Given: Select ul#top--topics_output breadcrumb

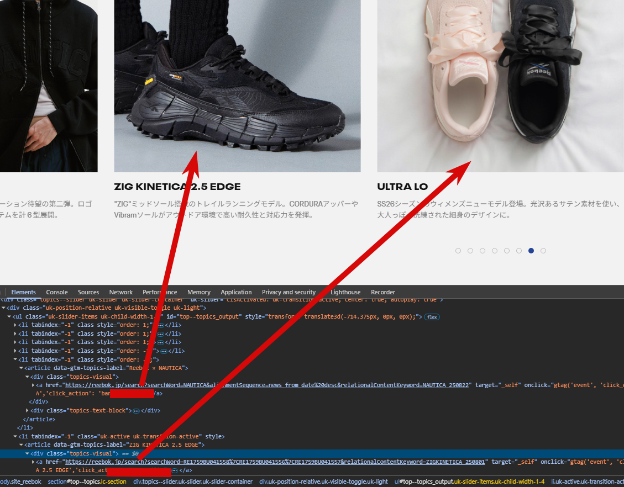Looking at the screenshot, I should [x=470, y=481].
